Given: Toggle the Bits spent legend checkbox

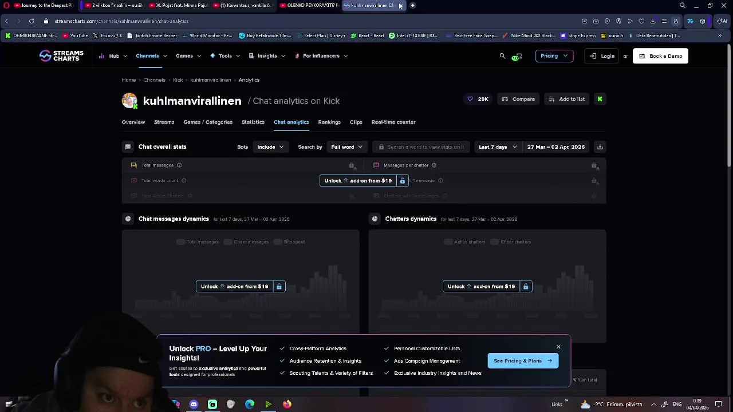Looking at the screenshot, I should (278, 242).
